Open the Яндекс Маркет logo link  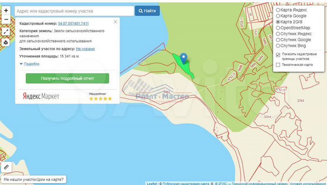click(x=41, y=96)
